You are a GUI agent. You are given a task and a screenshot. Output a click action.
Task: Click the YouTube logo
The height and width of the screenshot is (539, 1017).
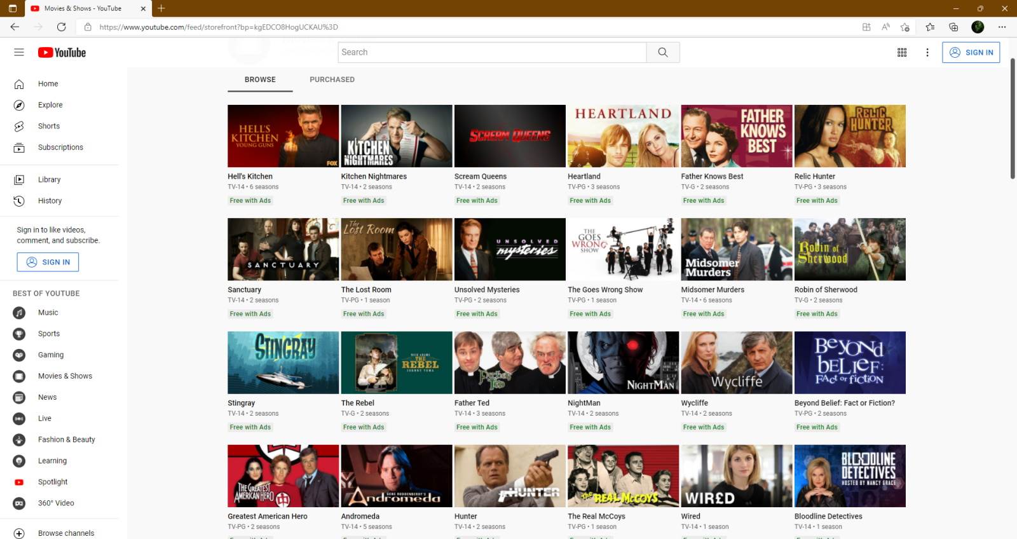tap(62, 52)
